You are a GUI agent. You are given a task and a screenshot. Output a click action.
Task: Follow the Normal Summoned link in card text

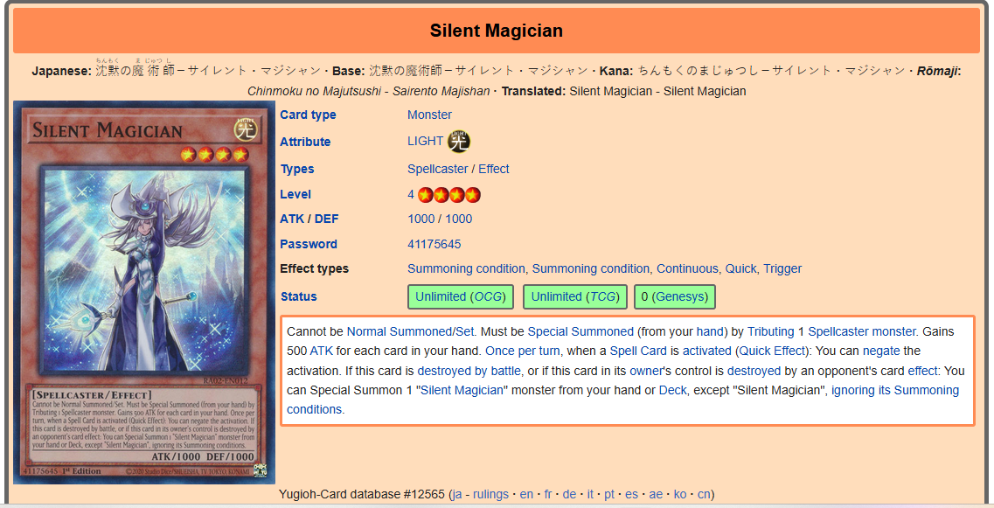tap(400, 331)
